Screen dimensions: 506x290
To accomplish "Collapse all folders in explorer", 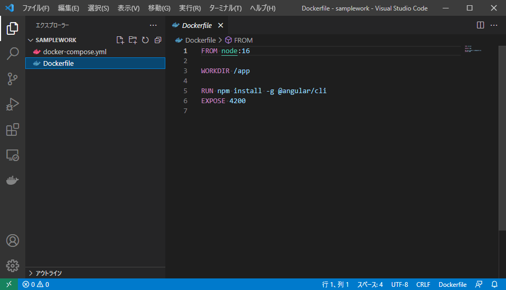I will tap(158, 40).
